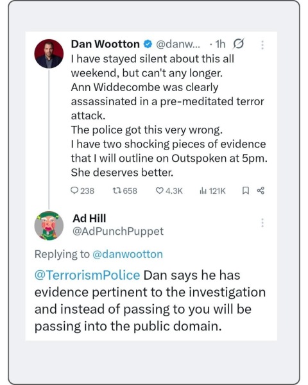
Task: Open Dan Wootton's profile picture
Action: coord(49,53)
